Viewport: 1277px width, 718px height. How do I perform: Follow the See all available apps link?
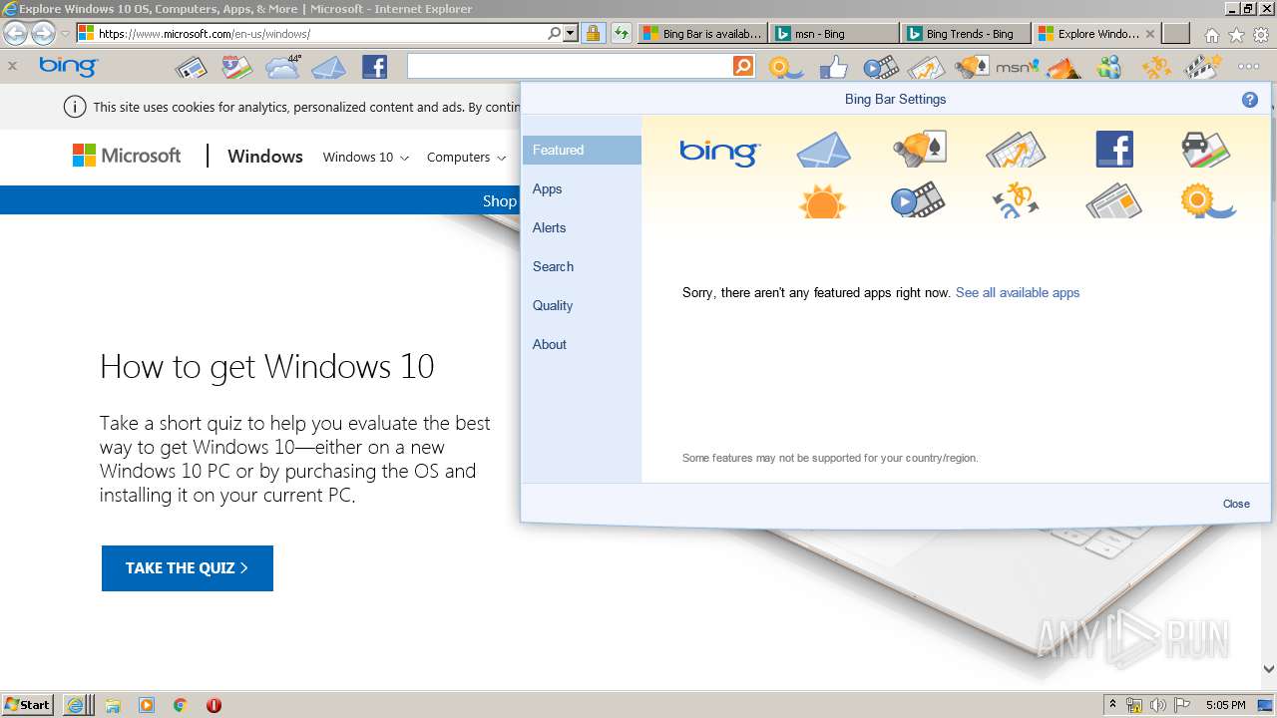1018,292
